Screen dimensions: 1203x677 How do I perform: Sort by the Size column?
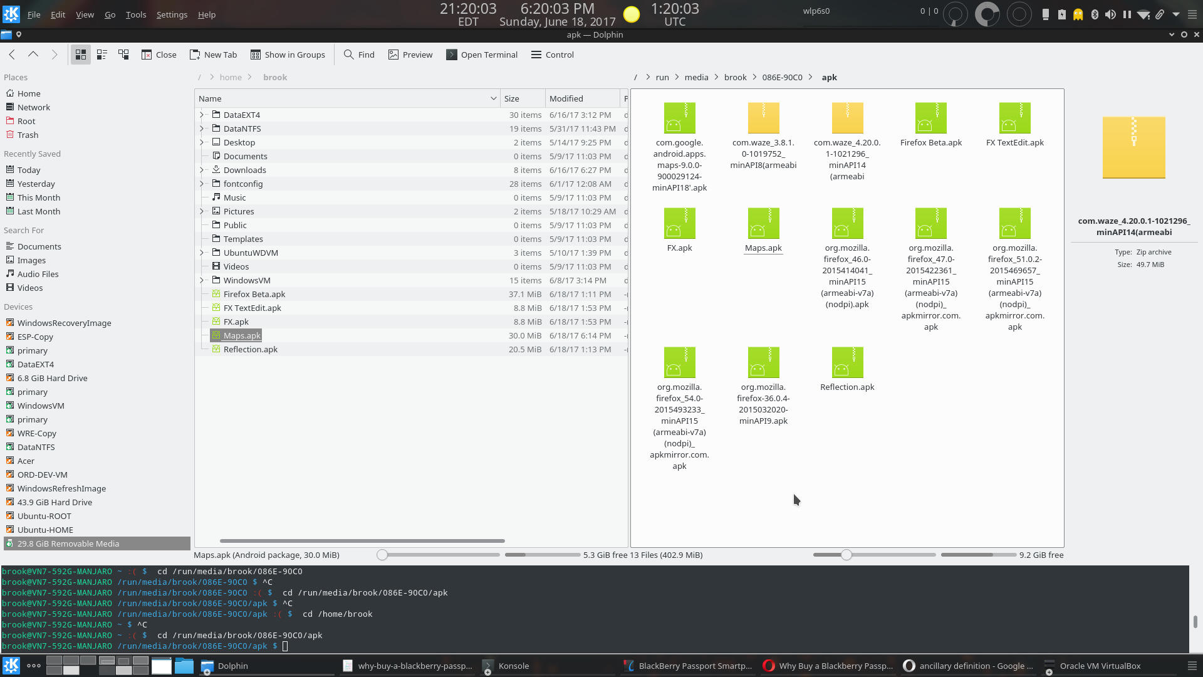[x=523, y=98]
